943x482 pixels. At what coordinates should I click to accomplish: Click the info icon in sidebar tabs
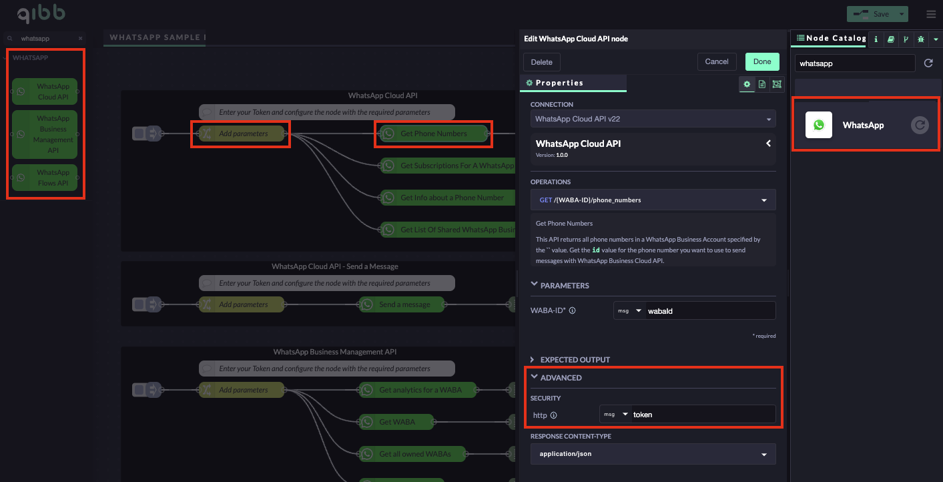(x=876, y=39)
